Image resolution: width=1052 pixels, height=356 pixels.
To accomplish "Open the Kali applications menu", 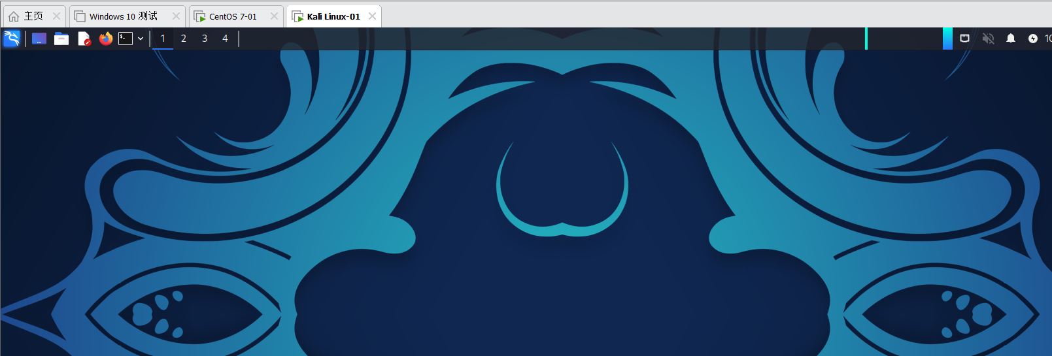I will (12, 39).
